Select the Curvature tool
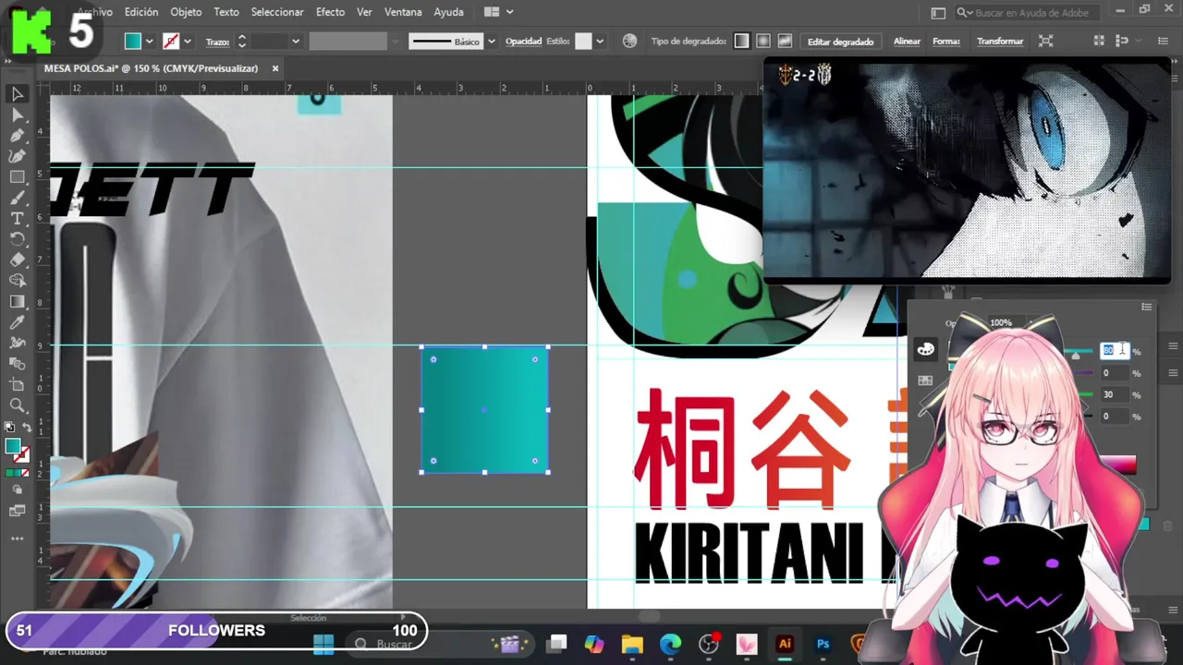This screenshot has height=665, width=1183. click(18, 156)
